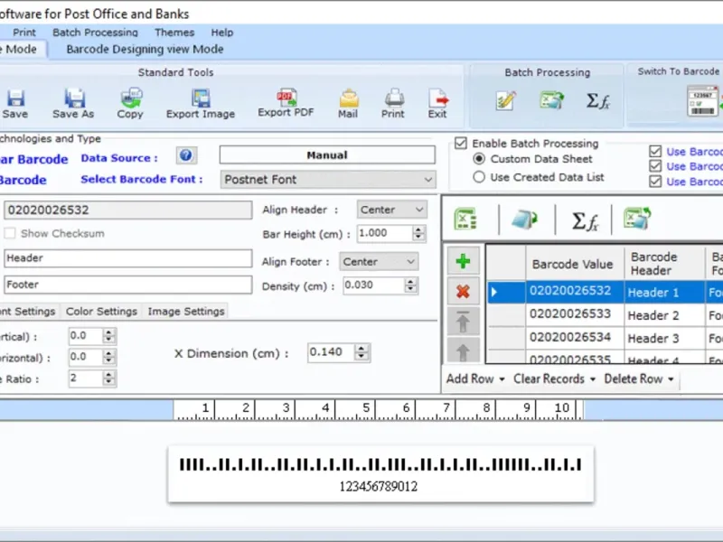Select Use Created Data List option
The image size is (723, 542).
tap(479, 177)
